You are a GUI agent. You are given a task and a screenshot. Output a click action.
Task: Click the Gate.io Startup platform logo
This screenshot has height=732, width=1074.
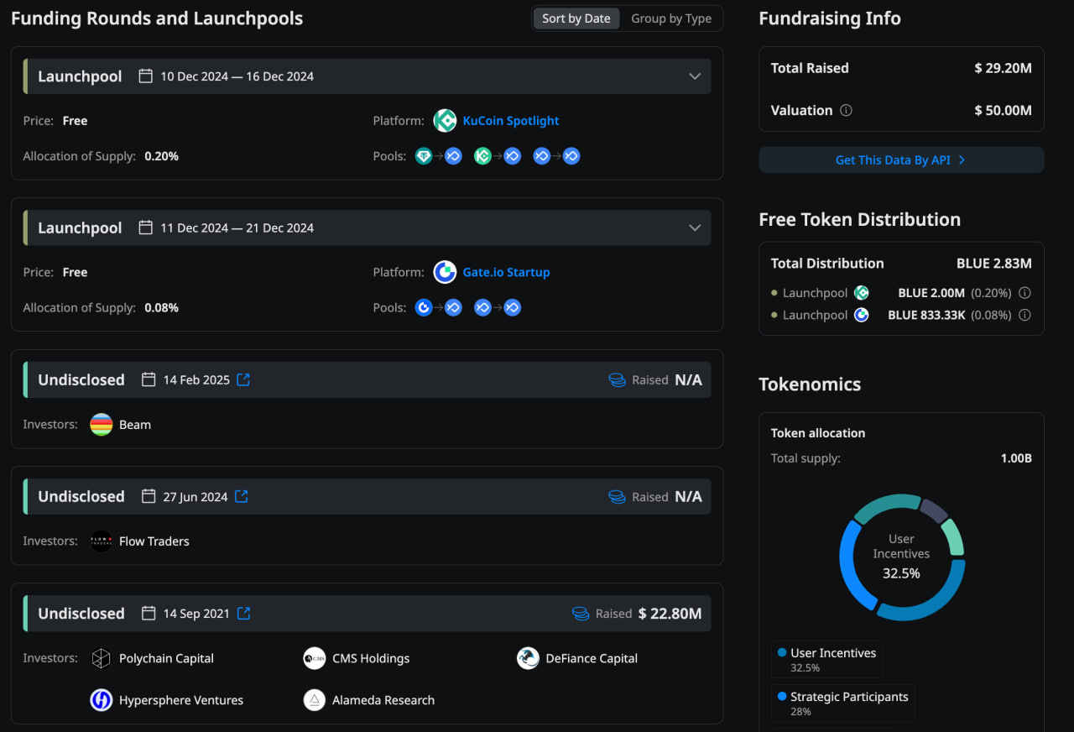tap(445, 272)
